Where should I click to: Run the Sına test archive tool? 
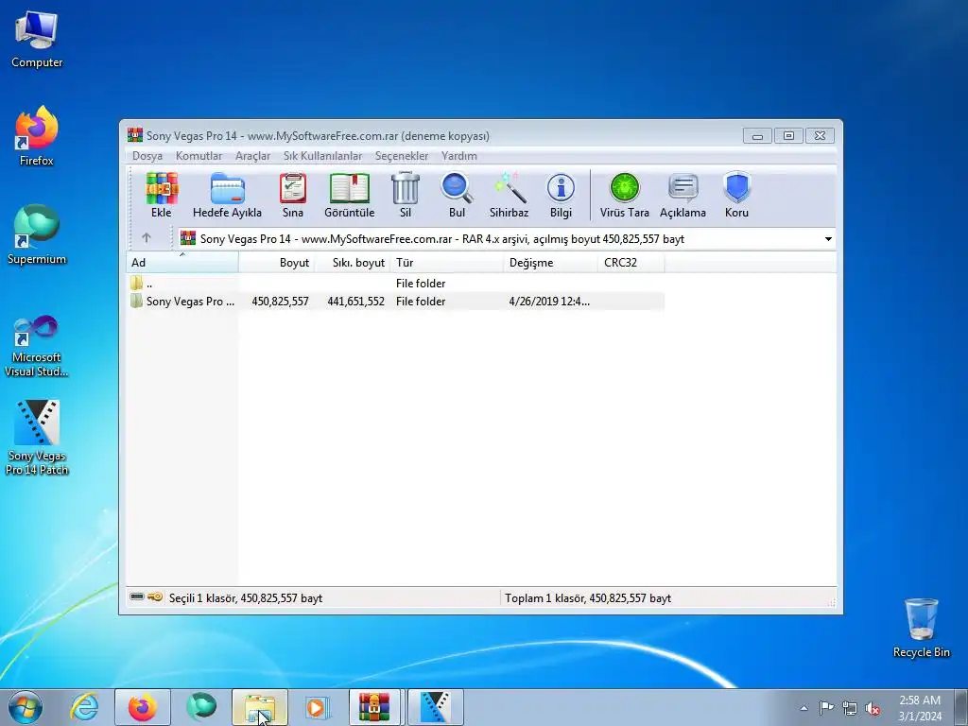pyautogui.click(x=293, y=195)
